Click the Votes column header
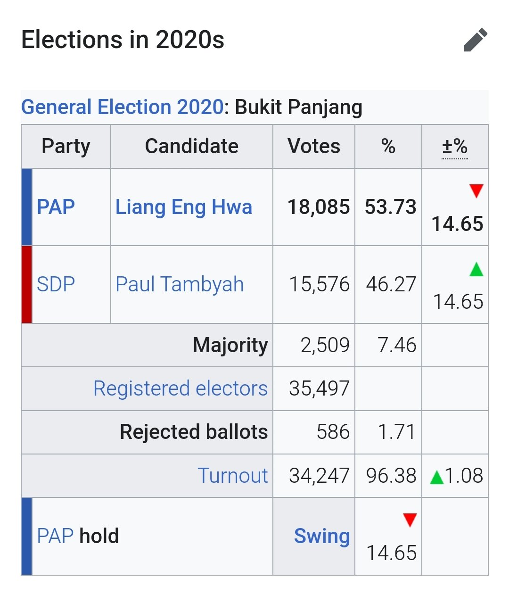The width and height of the screenshot is (509, 603). (x=314, y=147)
